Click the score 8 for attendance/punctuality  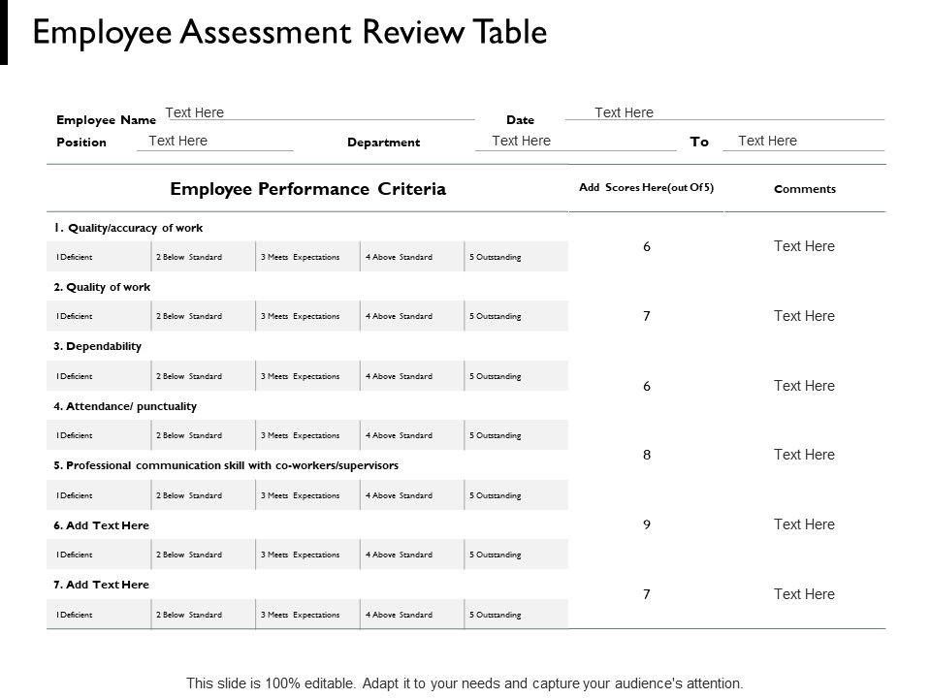pos(647,455)
